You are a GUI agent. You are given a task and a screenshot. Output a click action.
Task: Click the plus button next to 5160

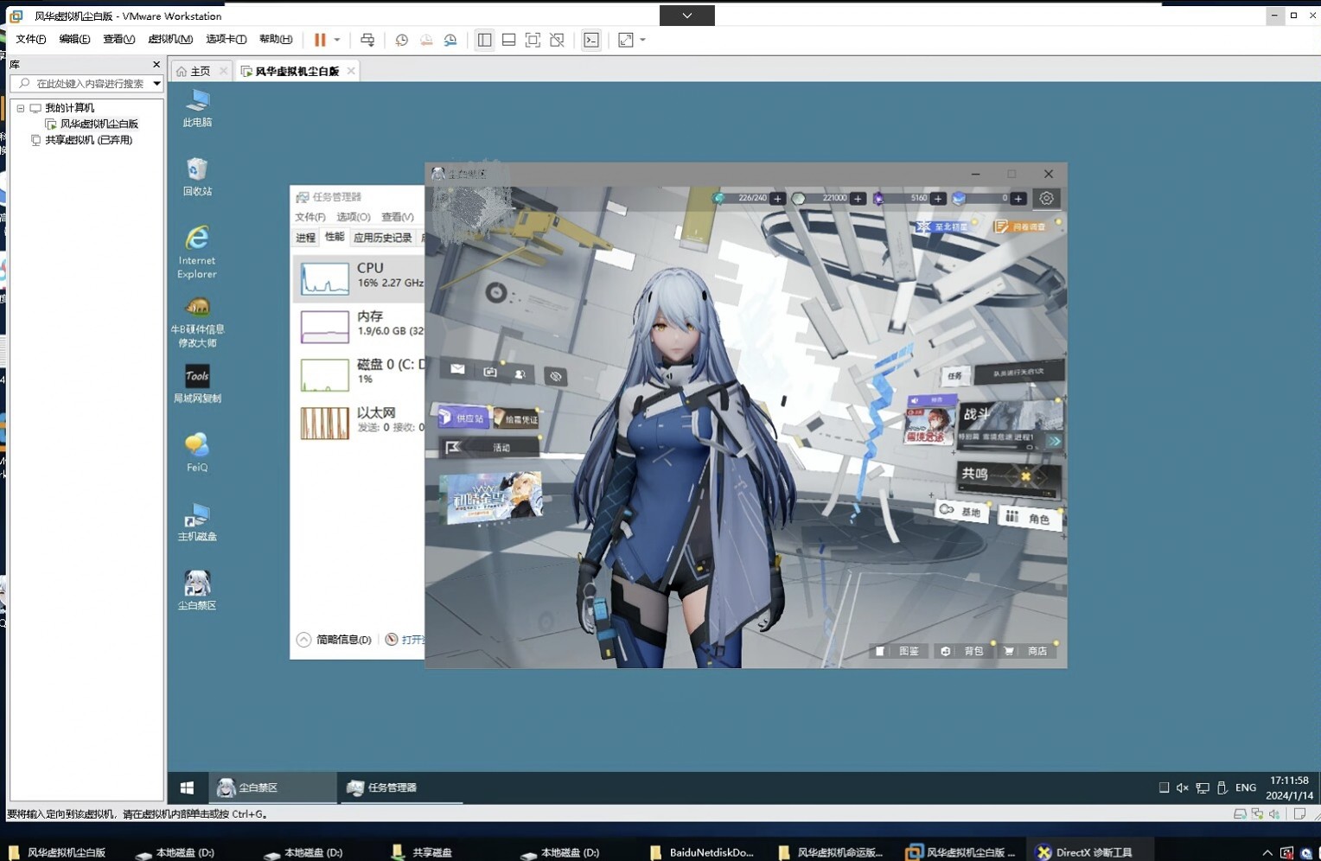point(938,199)
